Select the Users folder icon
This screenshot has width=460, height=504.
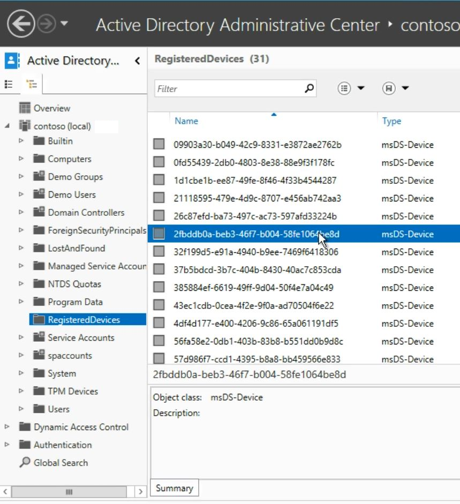pyautogui.click(x=39, y=409)
